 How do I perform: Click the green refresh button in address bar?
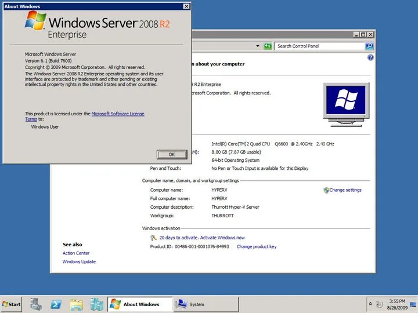point(268,46)
